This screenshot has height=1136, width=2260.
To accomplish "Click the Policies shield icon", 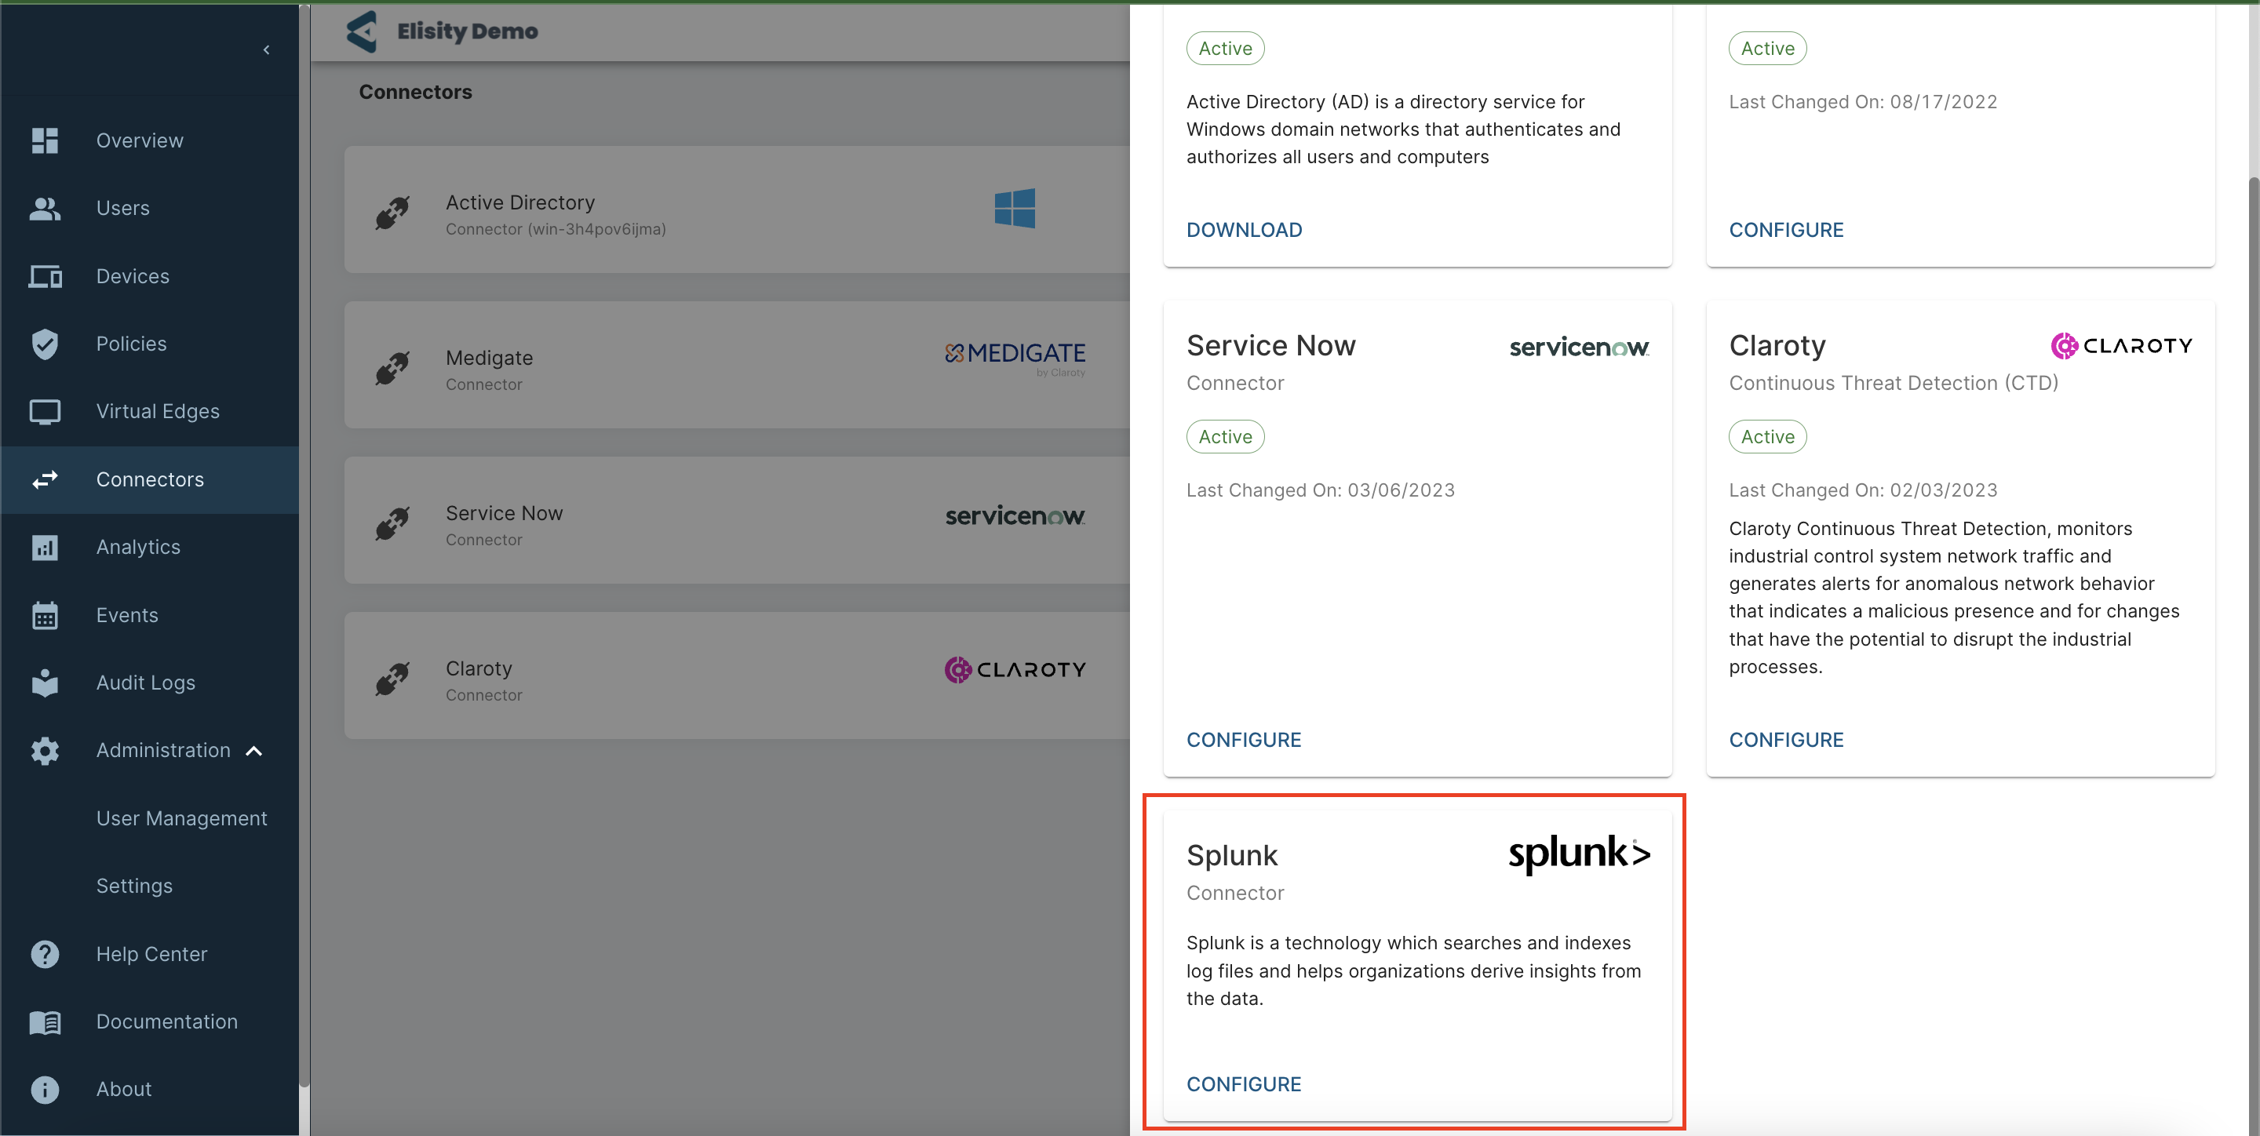I will click(x=45, y=344).
